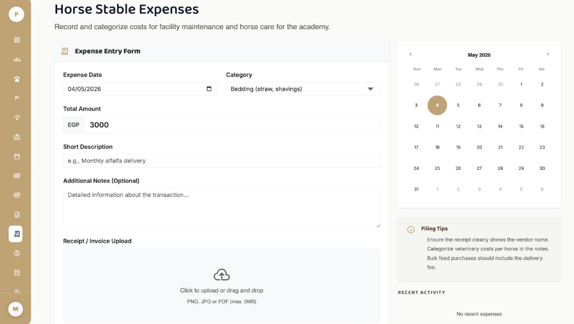This screenshot has width=574, height=324.
Task: Select May 22 in calendar
Action: click(521, 147)
